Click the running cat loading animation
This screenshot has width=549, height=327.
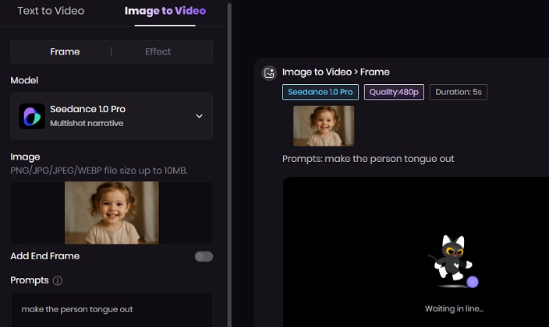pos(453,262)
